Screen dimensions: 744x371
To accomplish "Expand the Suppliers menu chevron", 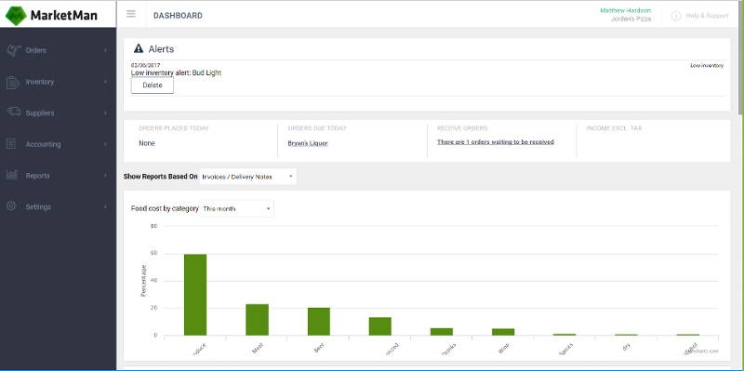I will (105, 113).
